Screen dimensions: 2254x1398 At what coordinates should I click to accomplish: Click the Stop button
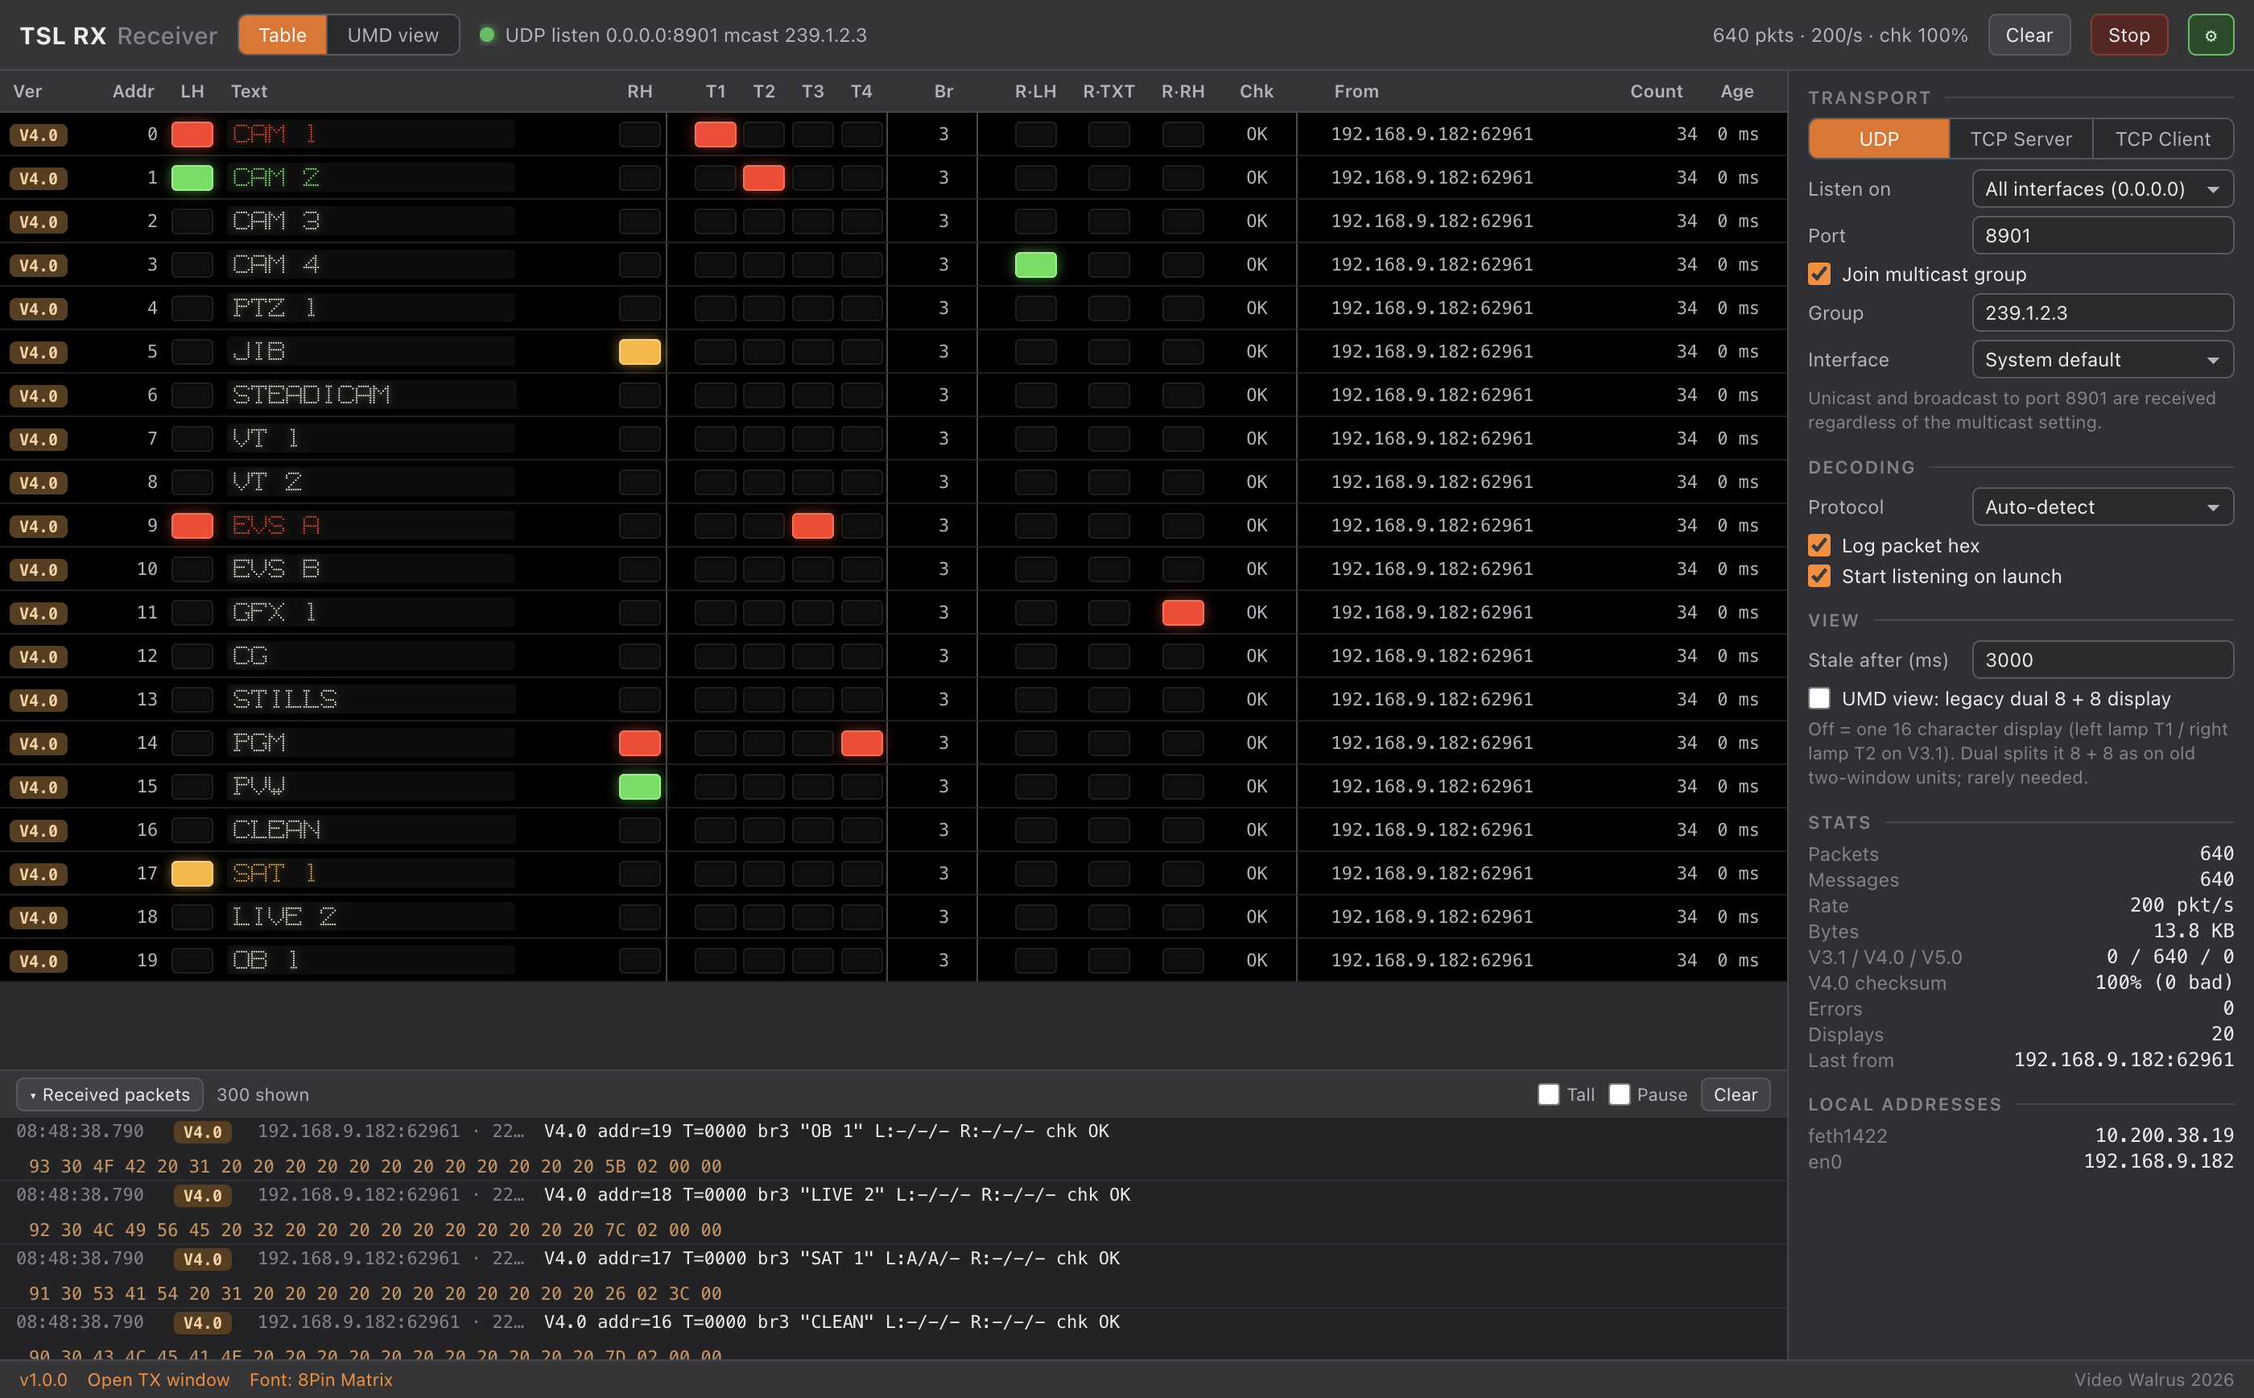tap(2128, 35)
